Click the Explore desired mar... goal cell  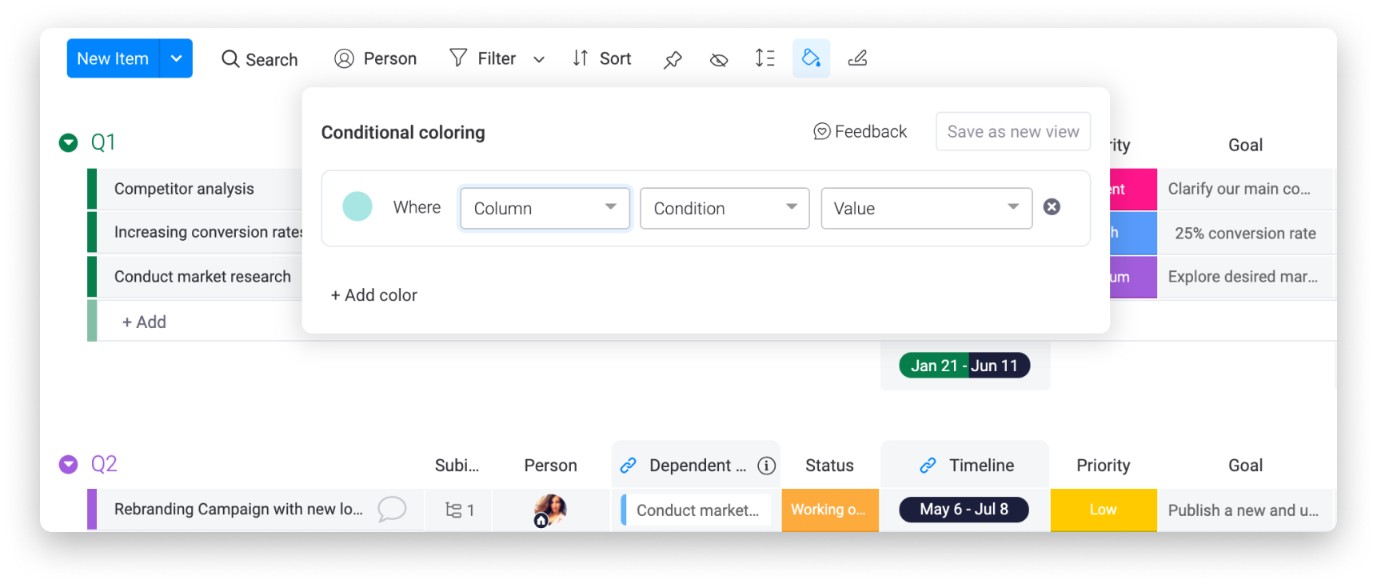click(x=1247, y=277)
